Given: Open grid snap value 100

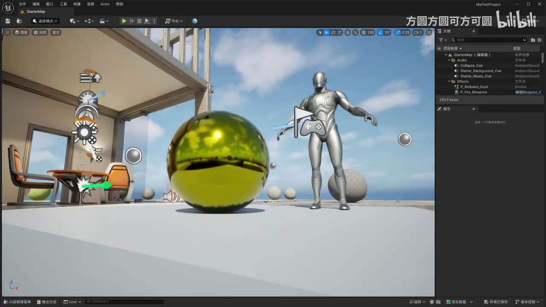Looking at the screenshot, I should point(371,32).
